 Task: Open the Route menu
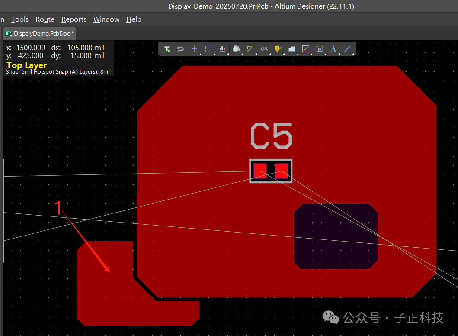45,19
